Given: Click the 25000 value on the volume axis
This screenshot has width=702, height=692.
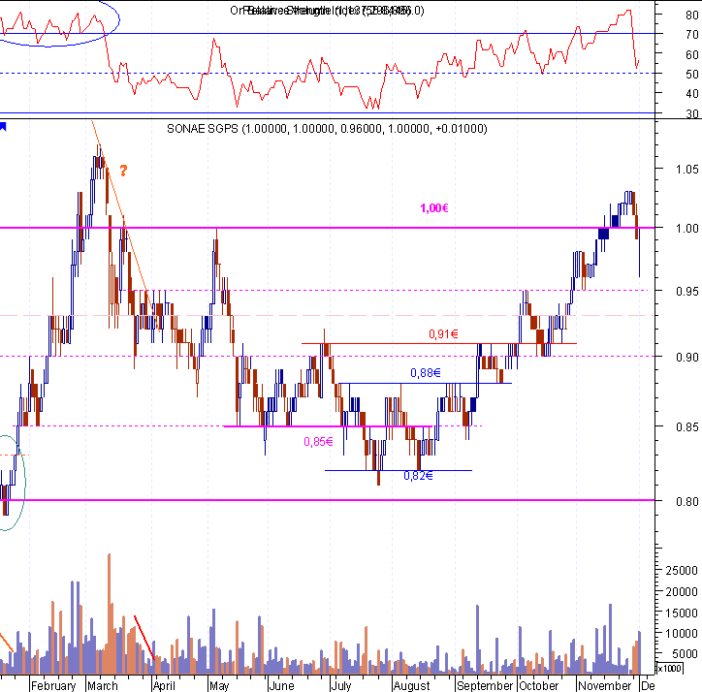Looking at the screenshot, I should (682, 571).
